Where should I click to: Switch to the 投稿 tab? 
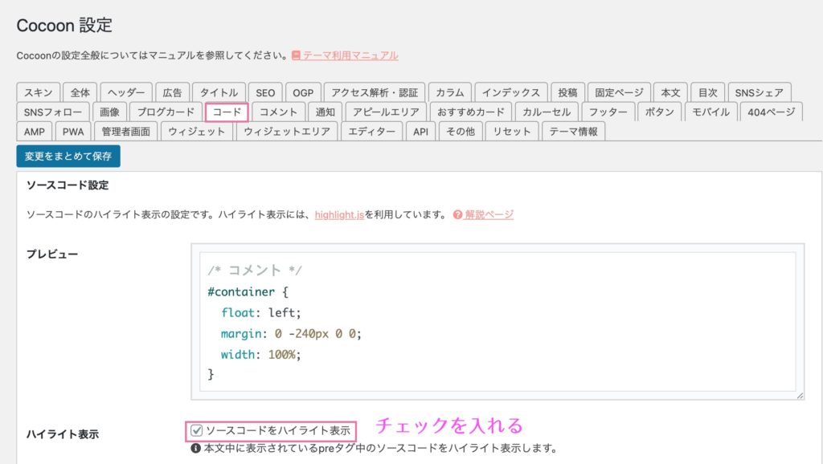pos(567,92)
